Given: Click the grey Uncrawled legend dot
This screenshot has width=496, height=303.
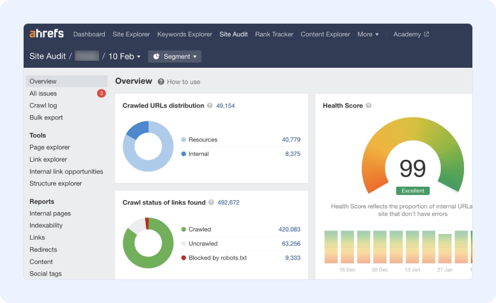Looking at the screenshot, I should tap(183, 244).
